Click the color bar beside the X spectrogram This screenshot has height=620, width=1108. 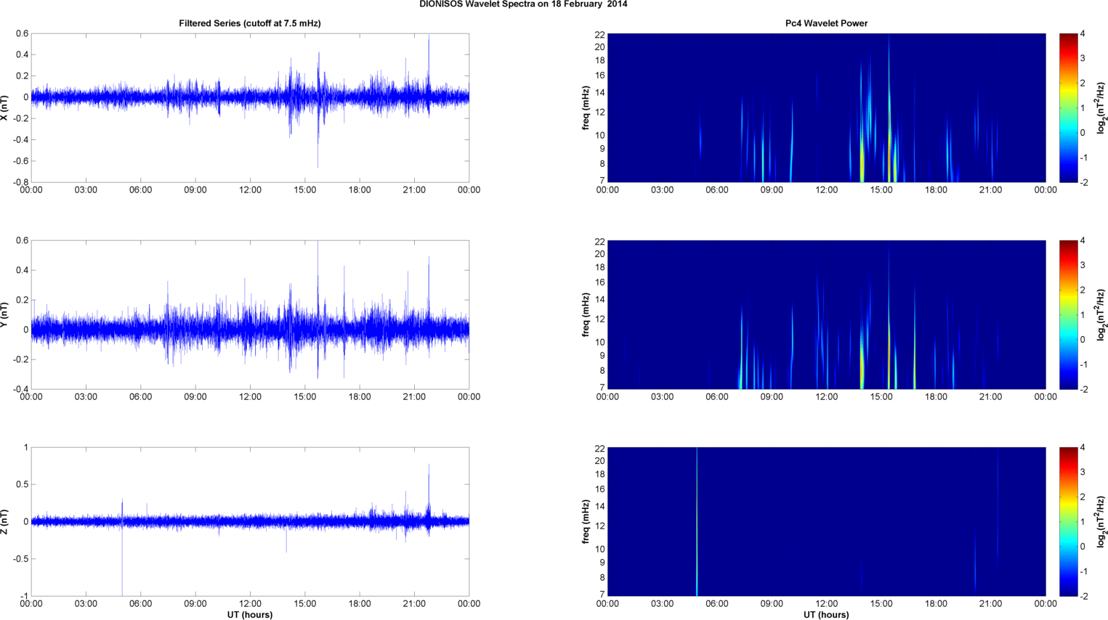(1068, 107)
